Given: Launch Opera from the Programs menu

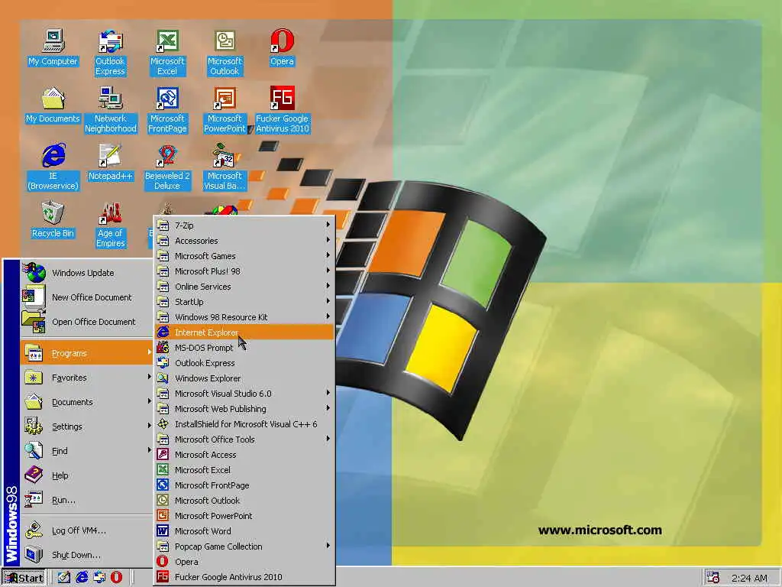Looking at the screenshot, I should click(244, 562).
